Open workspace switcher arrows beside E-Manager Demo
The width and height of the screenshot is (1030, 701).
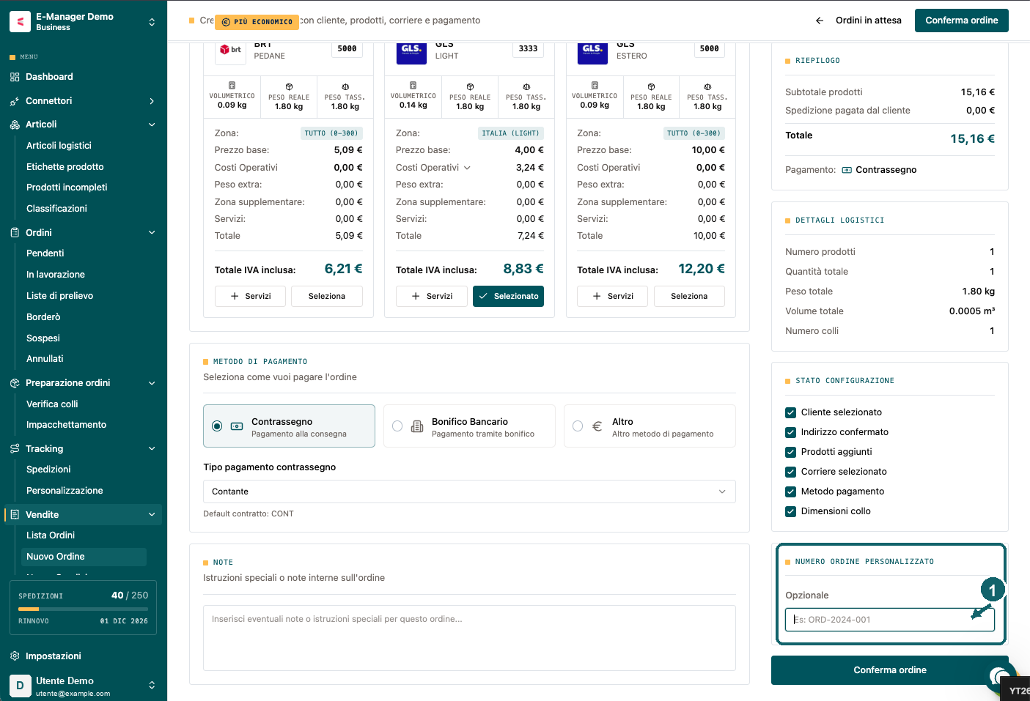[x=152, y=22]
